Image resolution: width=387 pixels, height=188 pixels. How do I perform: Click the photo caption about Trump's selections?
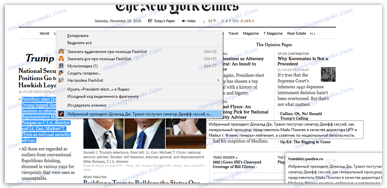click(x=144, y=157)
